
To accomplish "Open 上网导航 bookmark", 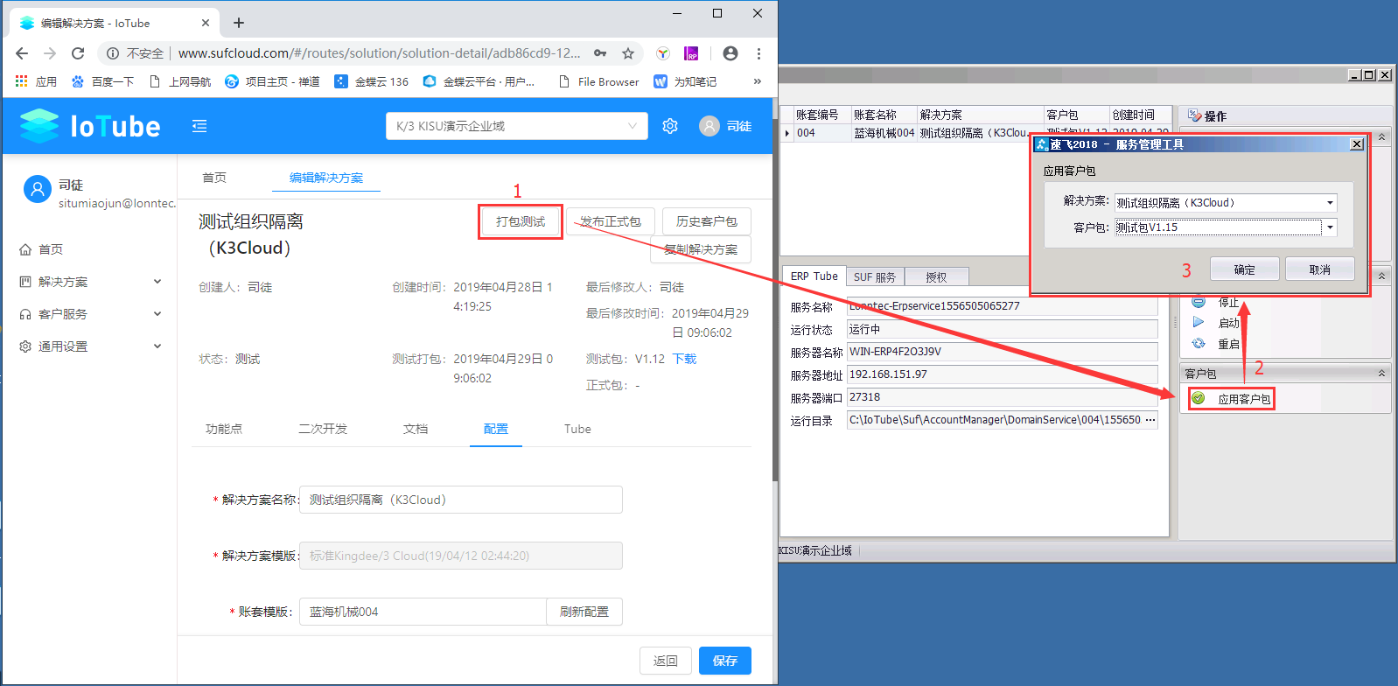I will pos(180,81).
